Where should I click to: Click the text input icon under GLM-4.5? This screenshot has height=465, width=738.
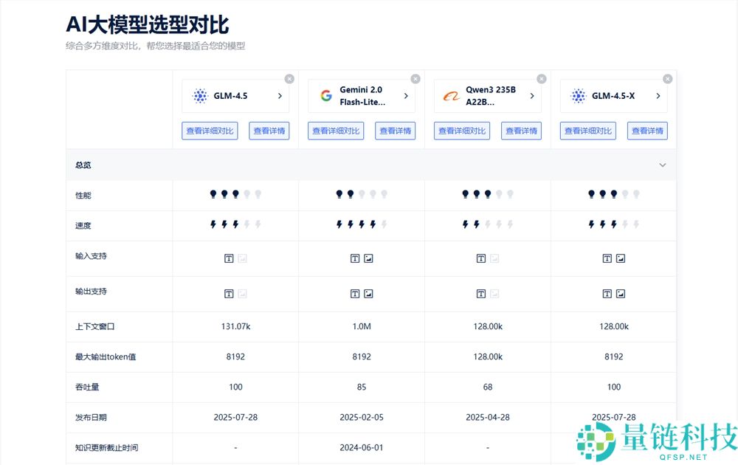228,258
